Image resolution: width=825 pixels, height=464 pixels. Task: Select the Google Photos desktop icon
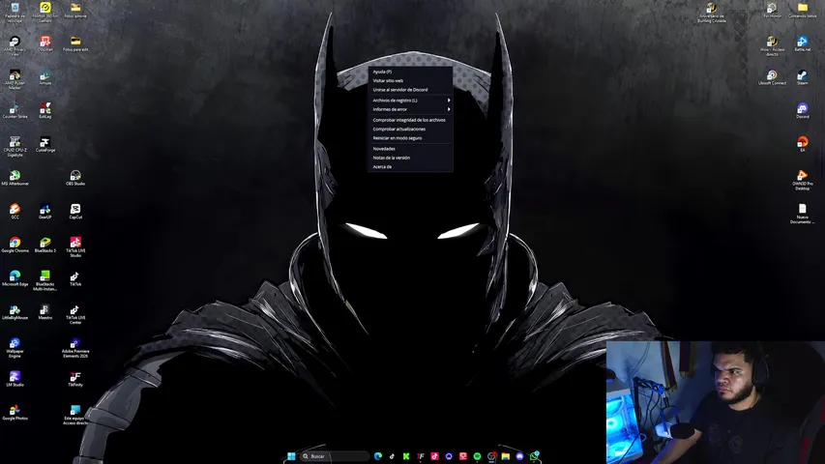point(15,413)
